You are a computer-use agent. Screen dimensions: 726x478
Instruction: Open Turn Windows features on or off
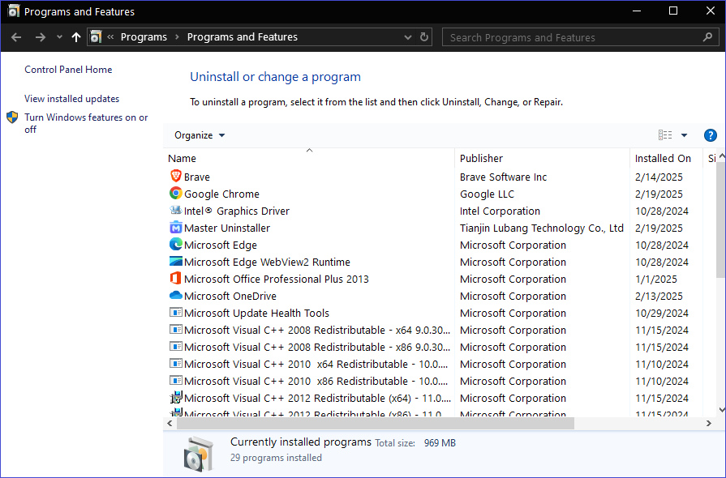[86, 123]
